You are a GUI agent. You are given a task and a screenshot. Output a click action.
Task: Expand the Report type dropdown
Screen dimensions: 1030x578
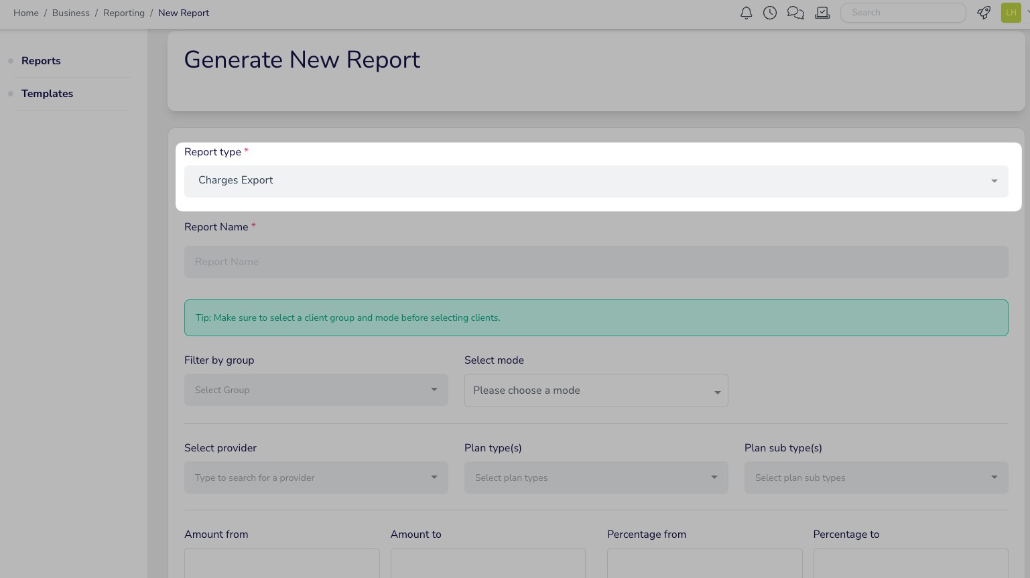tap(596, 181)
